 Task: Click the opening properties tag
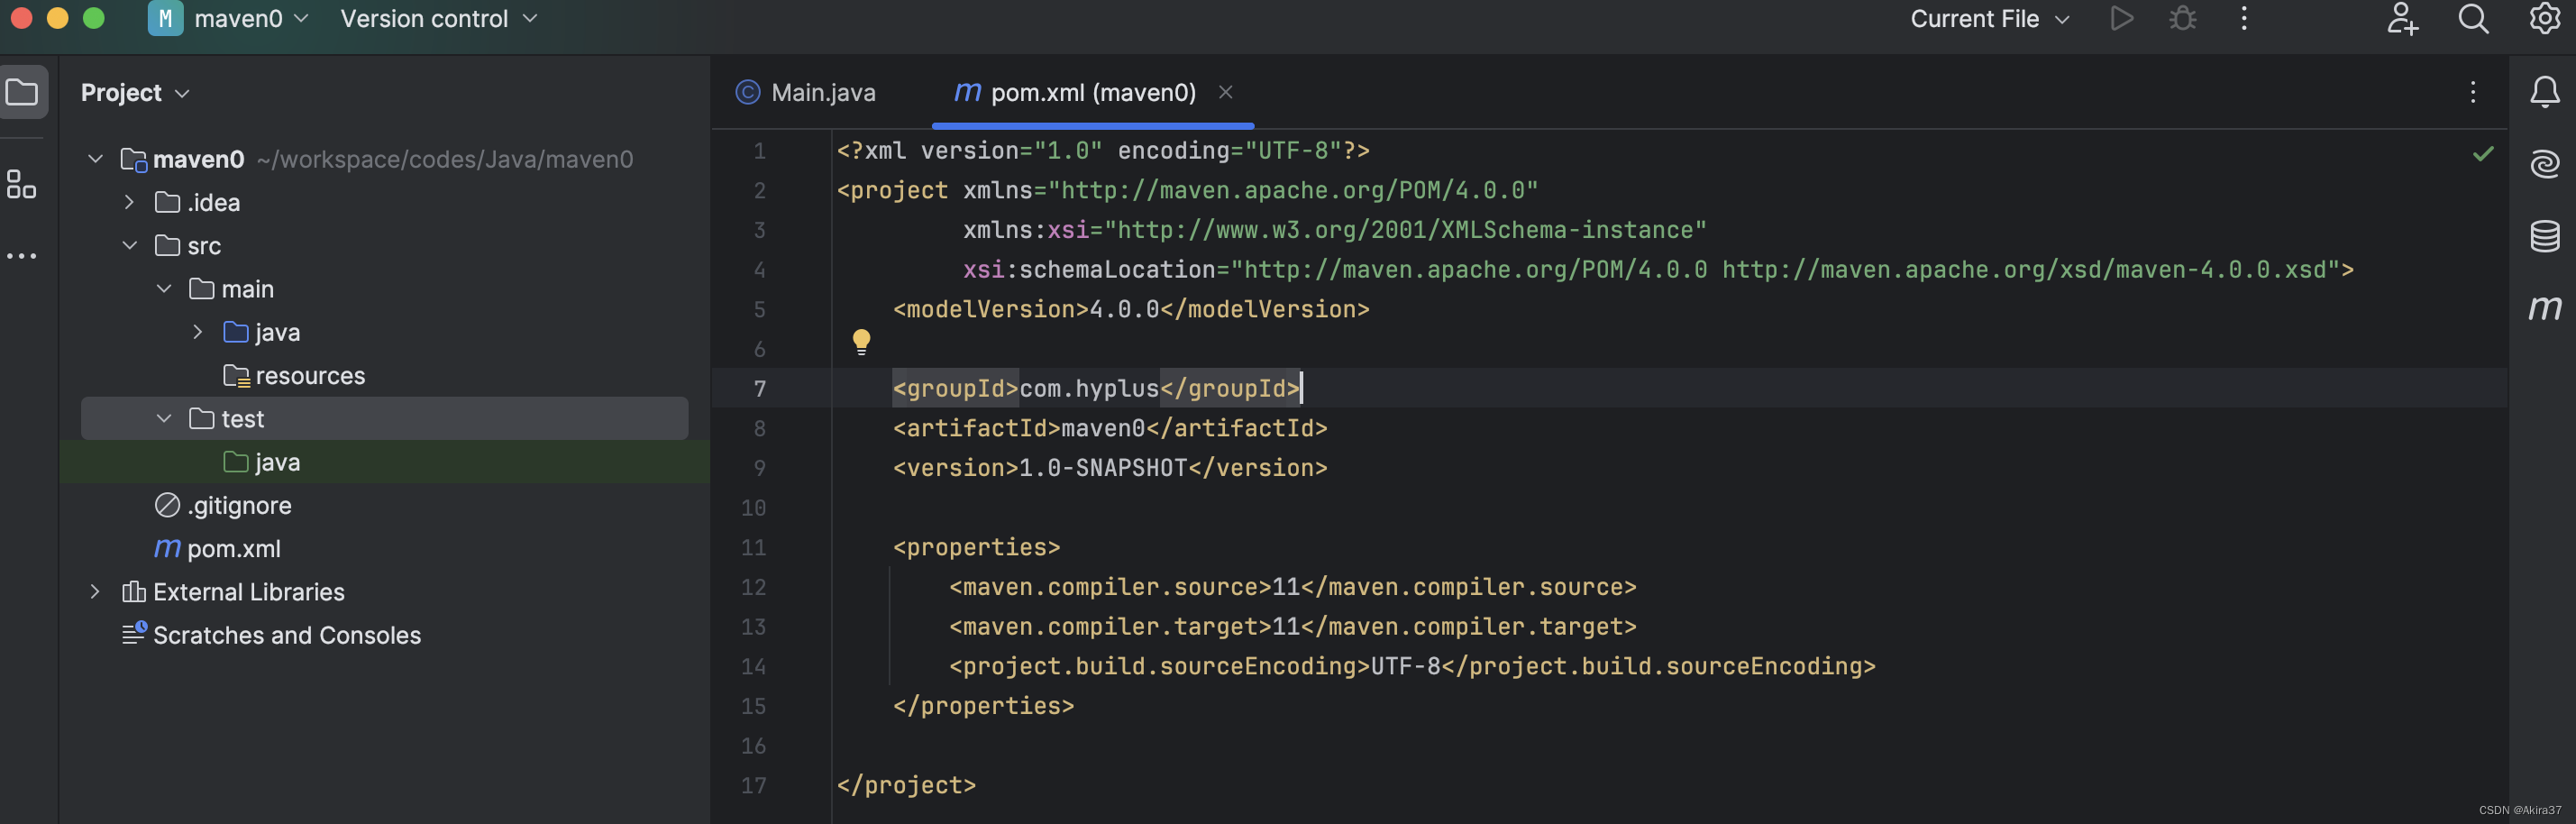976,547
